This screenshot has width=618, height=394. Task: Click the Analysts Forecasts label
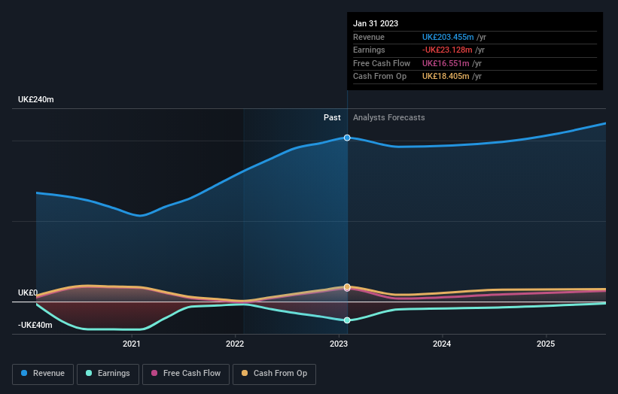(x=389, y=118)
